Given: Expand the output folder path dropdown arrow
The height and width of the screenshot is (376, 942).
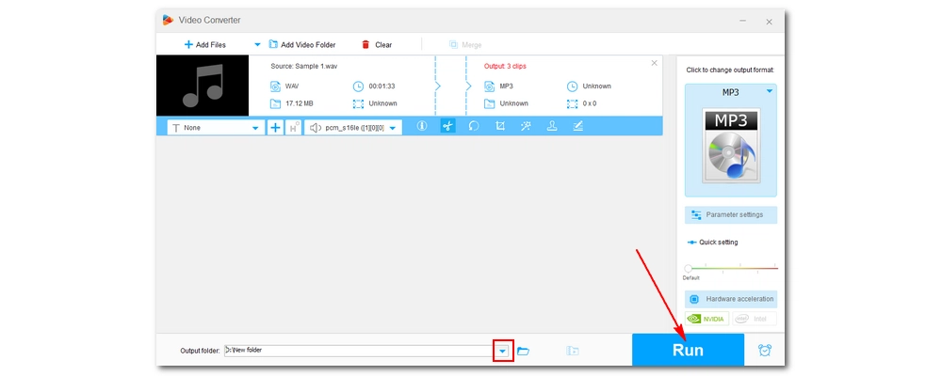Looking at the screenshot, I should [x=503, y=351].
